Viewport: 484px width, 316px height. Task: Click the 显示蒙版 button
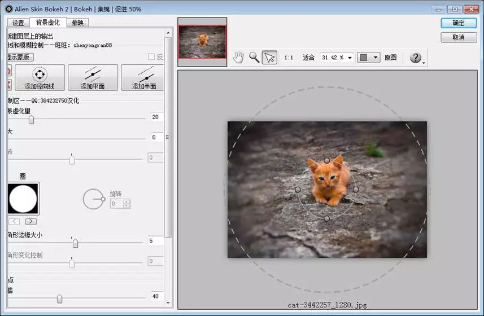20,57
